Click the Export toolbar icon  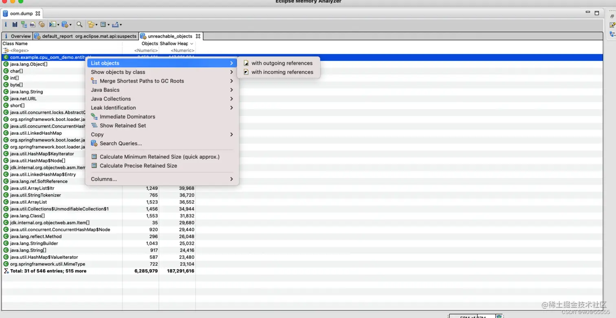click(115, 24)
